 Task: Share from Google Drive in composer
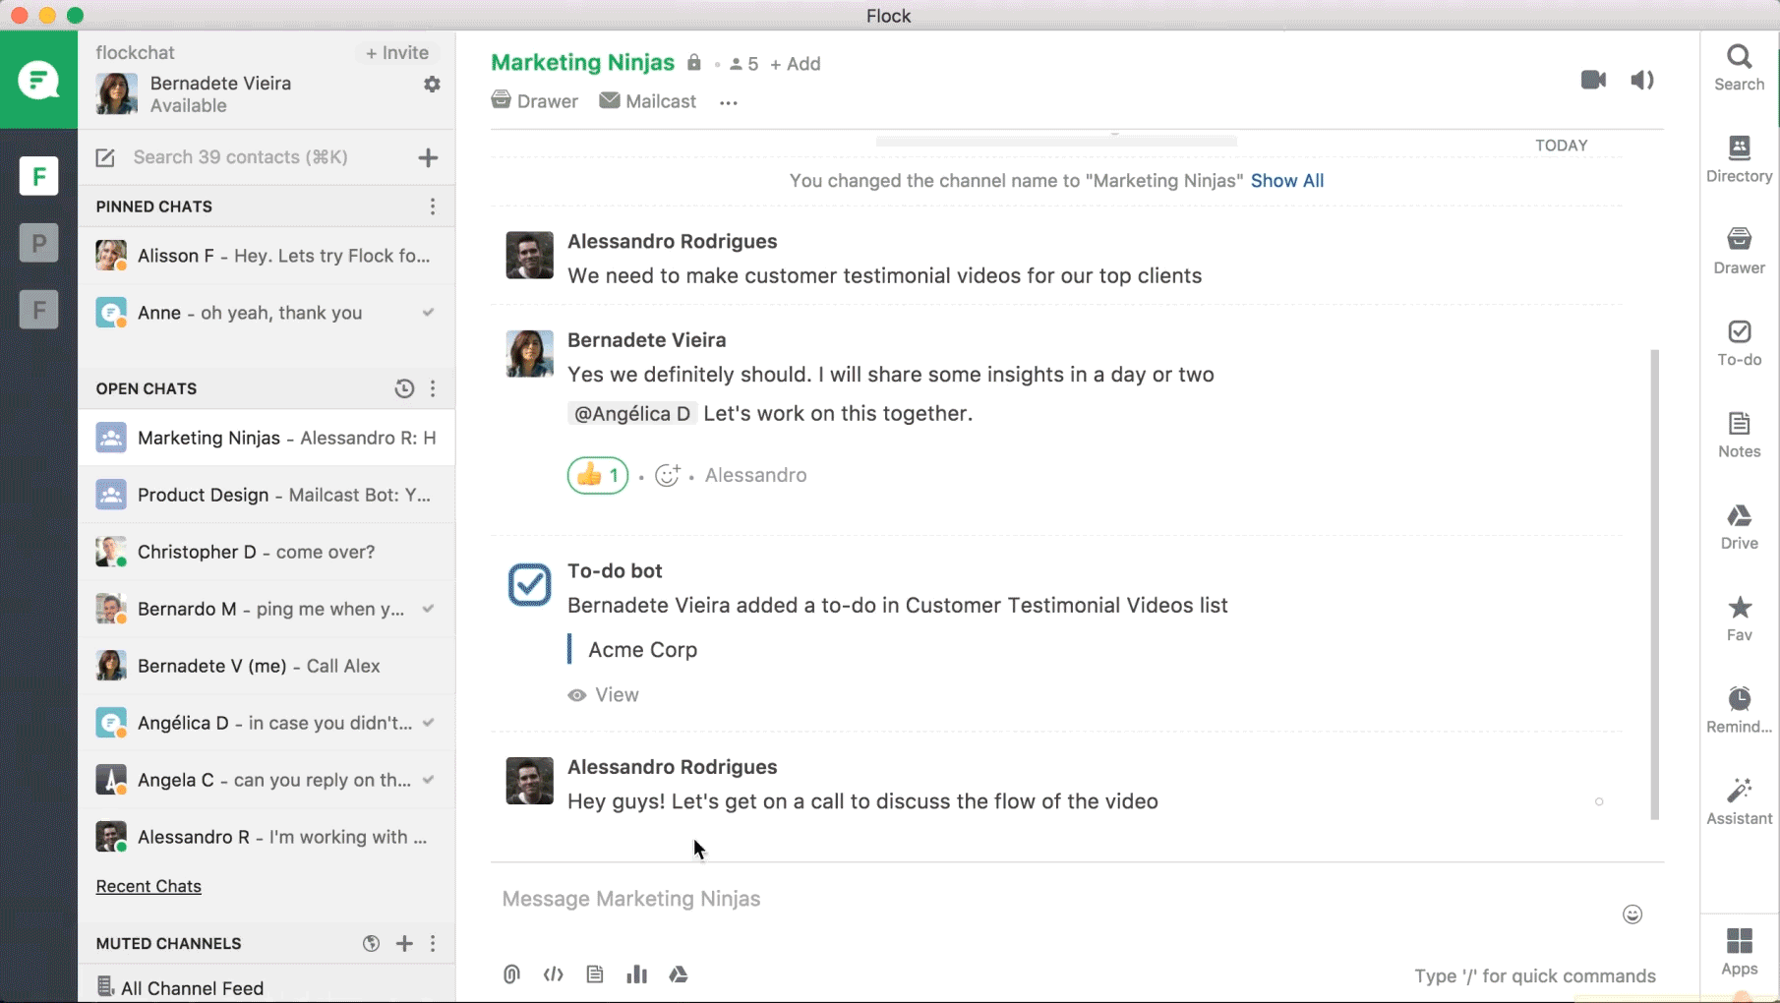679,974
